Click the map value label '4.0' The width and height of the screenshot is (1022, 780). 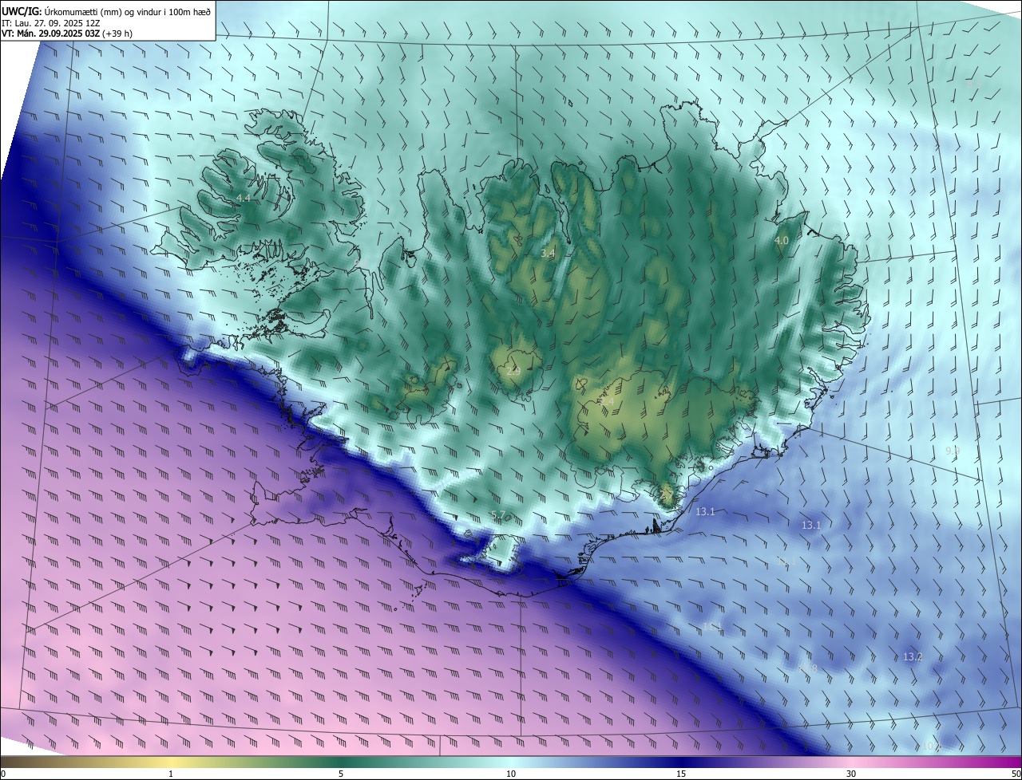click(782, 240)
